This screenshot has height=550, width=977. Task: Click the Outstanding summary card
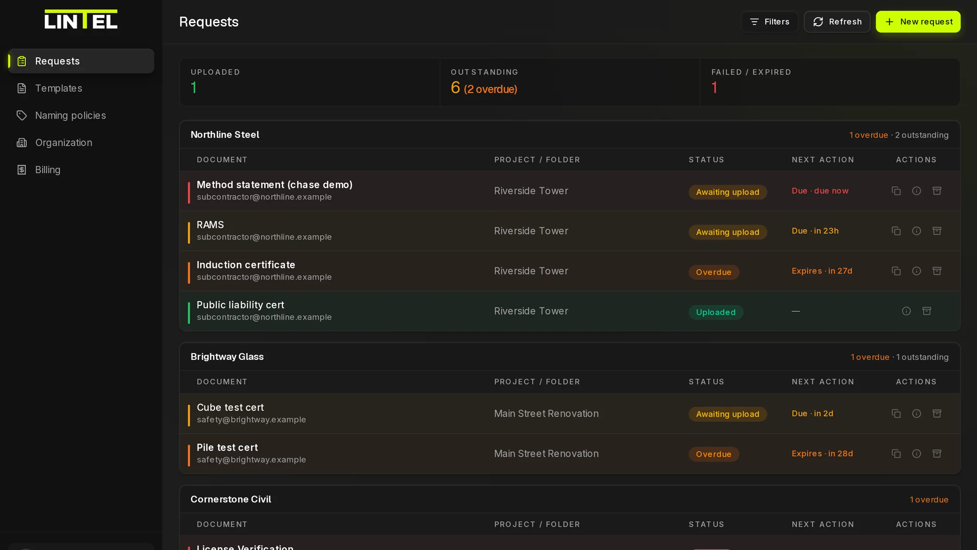(570, 82)
